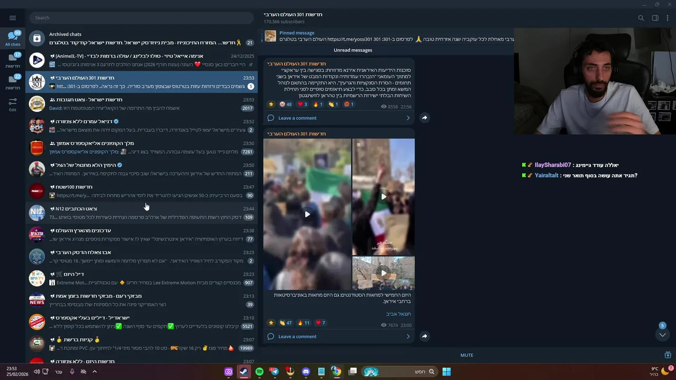Open the N12 צ'אט הכתבים channel
676x380 pixels.
tap(142, 213)
